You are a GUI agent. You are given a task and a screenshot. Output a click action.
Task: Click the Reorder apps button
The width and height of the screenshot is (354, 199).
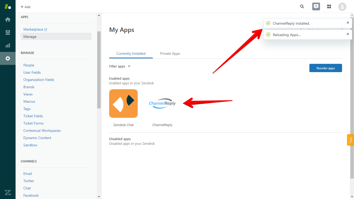(326, 68)
